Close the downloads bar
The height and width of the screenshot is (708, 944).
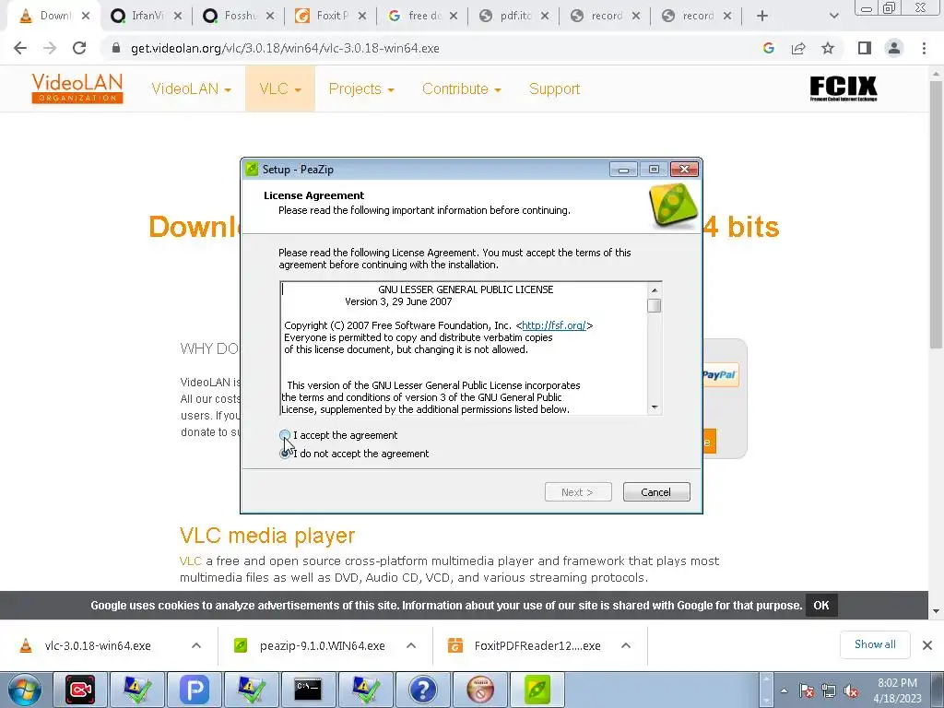pyautogui.click(x=927, y=645)
